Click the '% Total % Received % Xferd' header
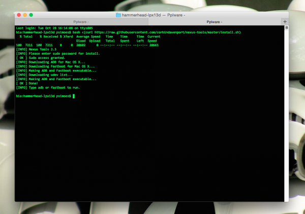305x214 pixels. click(46, 37)
